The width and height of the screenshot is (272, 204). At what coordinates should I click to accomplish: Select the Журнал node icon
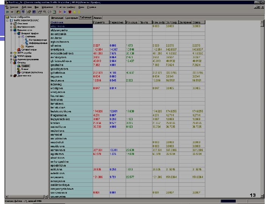tap(23, 46)
